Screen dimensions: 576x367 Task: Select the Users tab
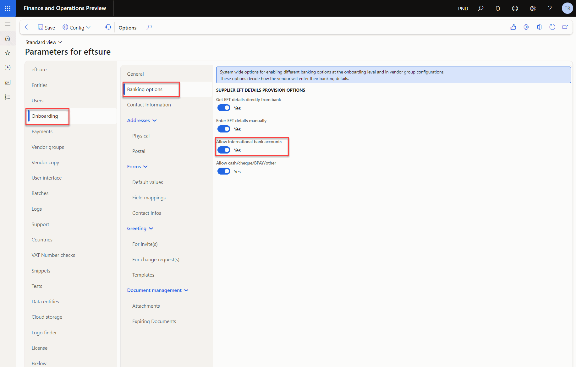71,100
